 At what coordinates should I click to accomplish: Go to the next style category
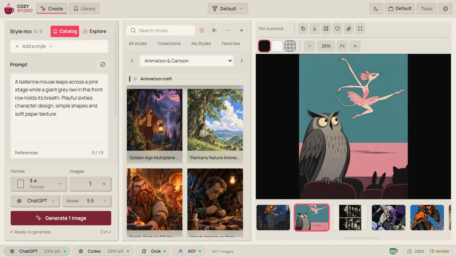point(242,61)
